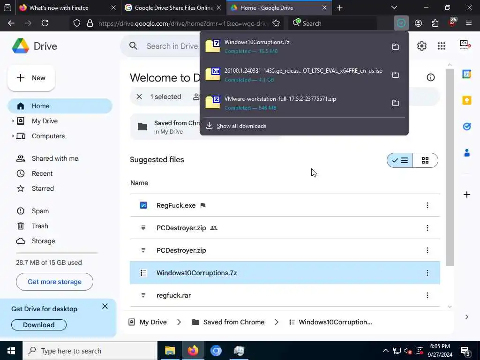Open Google Keep side panel

pos(467,100)
